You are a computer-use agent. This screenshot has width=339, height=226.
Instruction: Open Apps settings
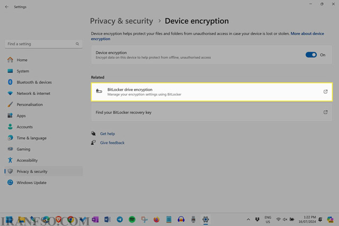43,116
